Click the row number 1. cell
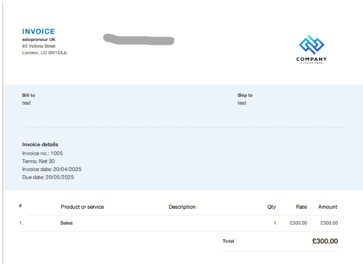This screenshot has width=363, height=269. pos(21,223)
